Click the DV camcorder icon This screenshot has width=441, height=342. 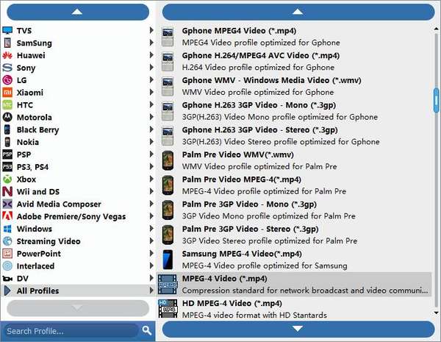click(x=7, y=279)
